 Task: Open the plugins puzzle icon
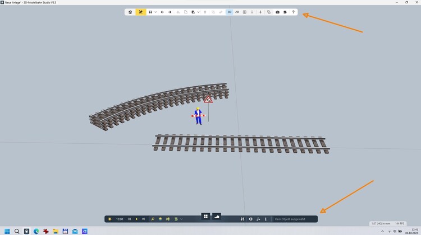click(x=285, y=12)
